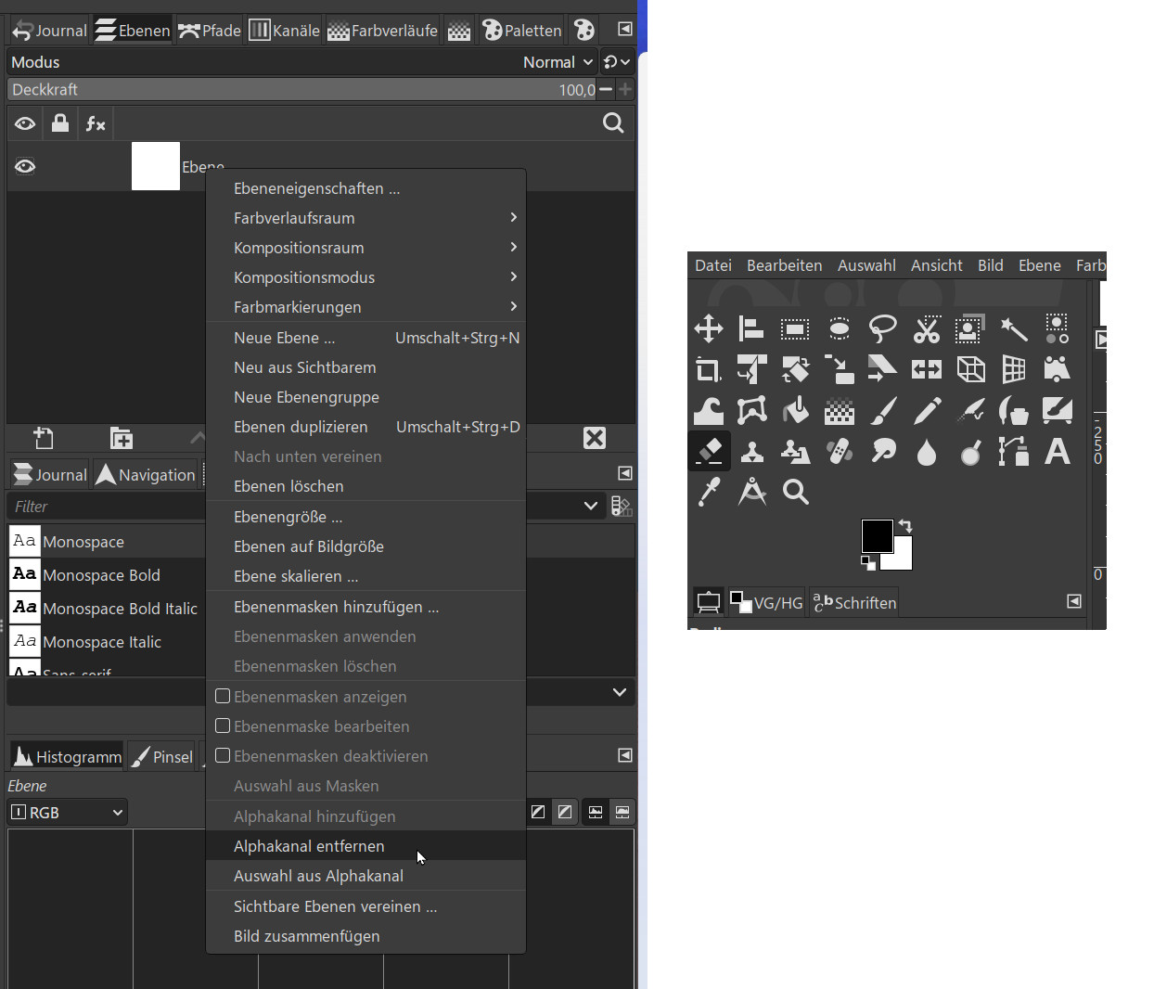Toggle the Ebenenmasken deaktivieren checkbox
The height and width of the screenshot is (989, 1154).
(x=223, y=755)
